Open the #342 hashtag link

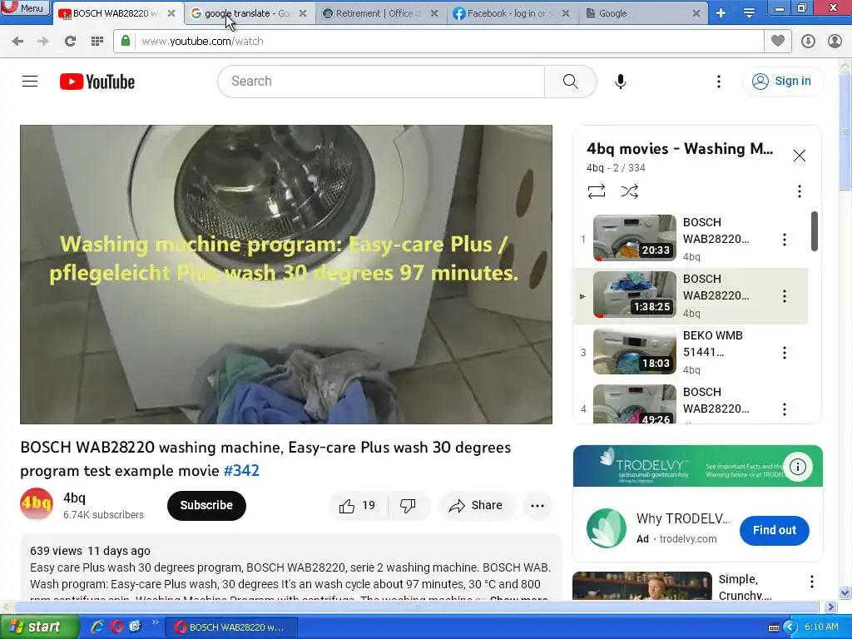pos(241,471)
